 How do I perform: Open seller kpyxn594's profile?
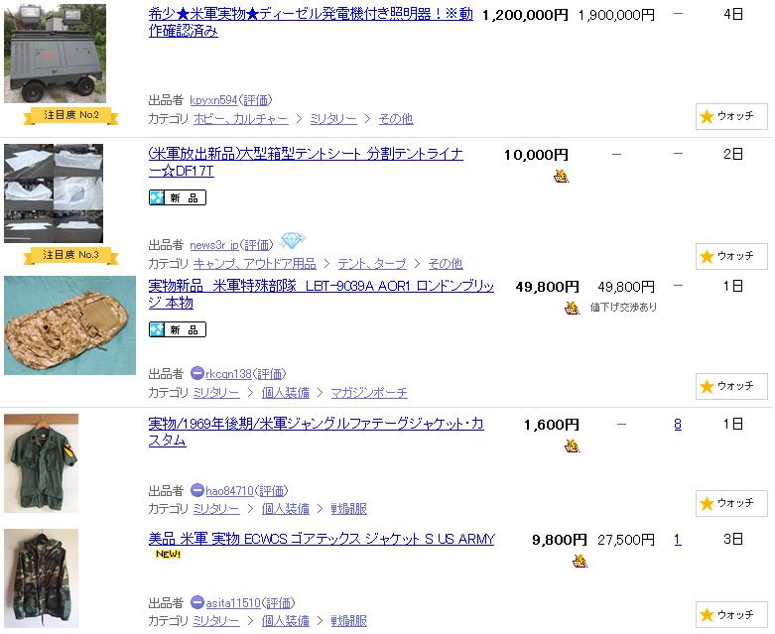coord(213,100)
